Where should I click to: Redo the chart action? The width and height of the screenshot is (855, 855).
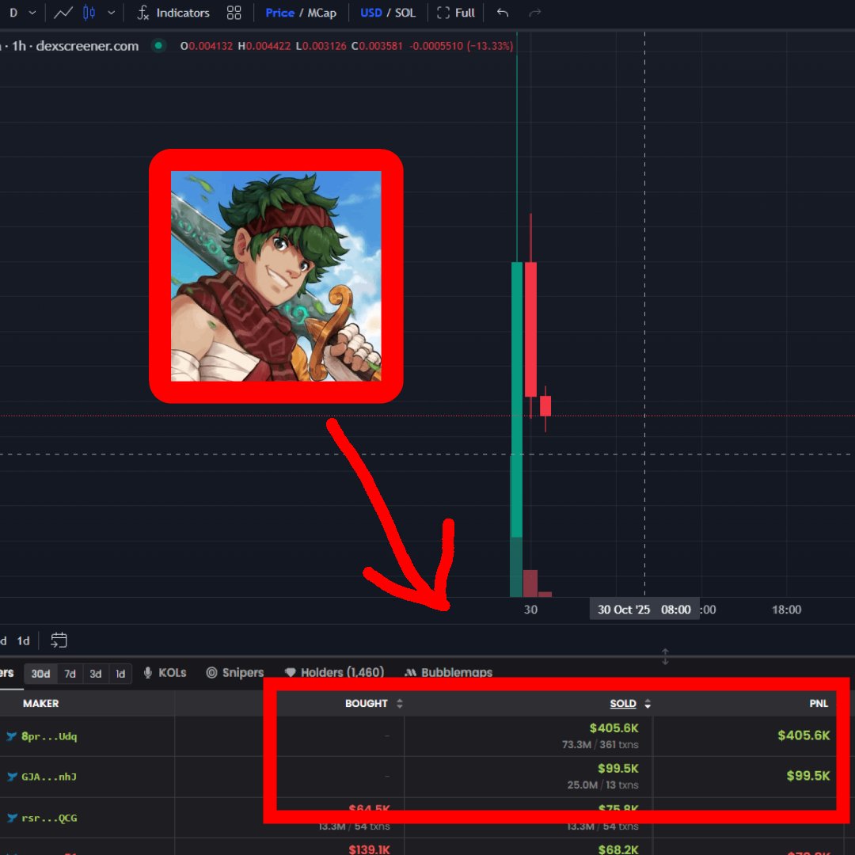pyautogui.click(x=535, y=13)
